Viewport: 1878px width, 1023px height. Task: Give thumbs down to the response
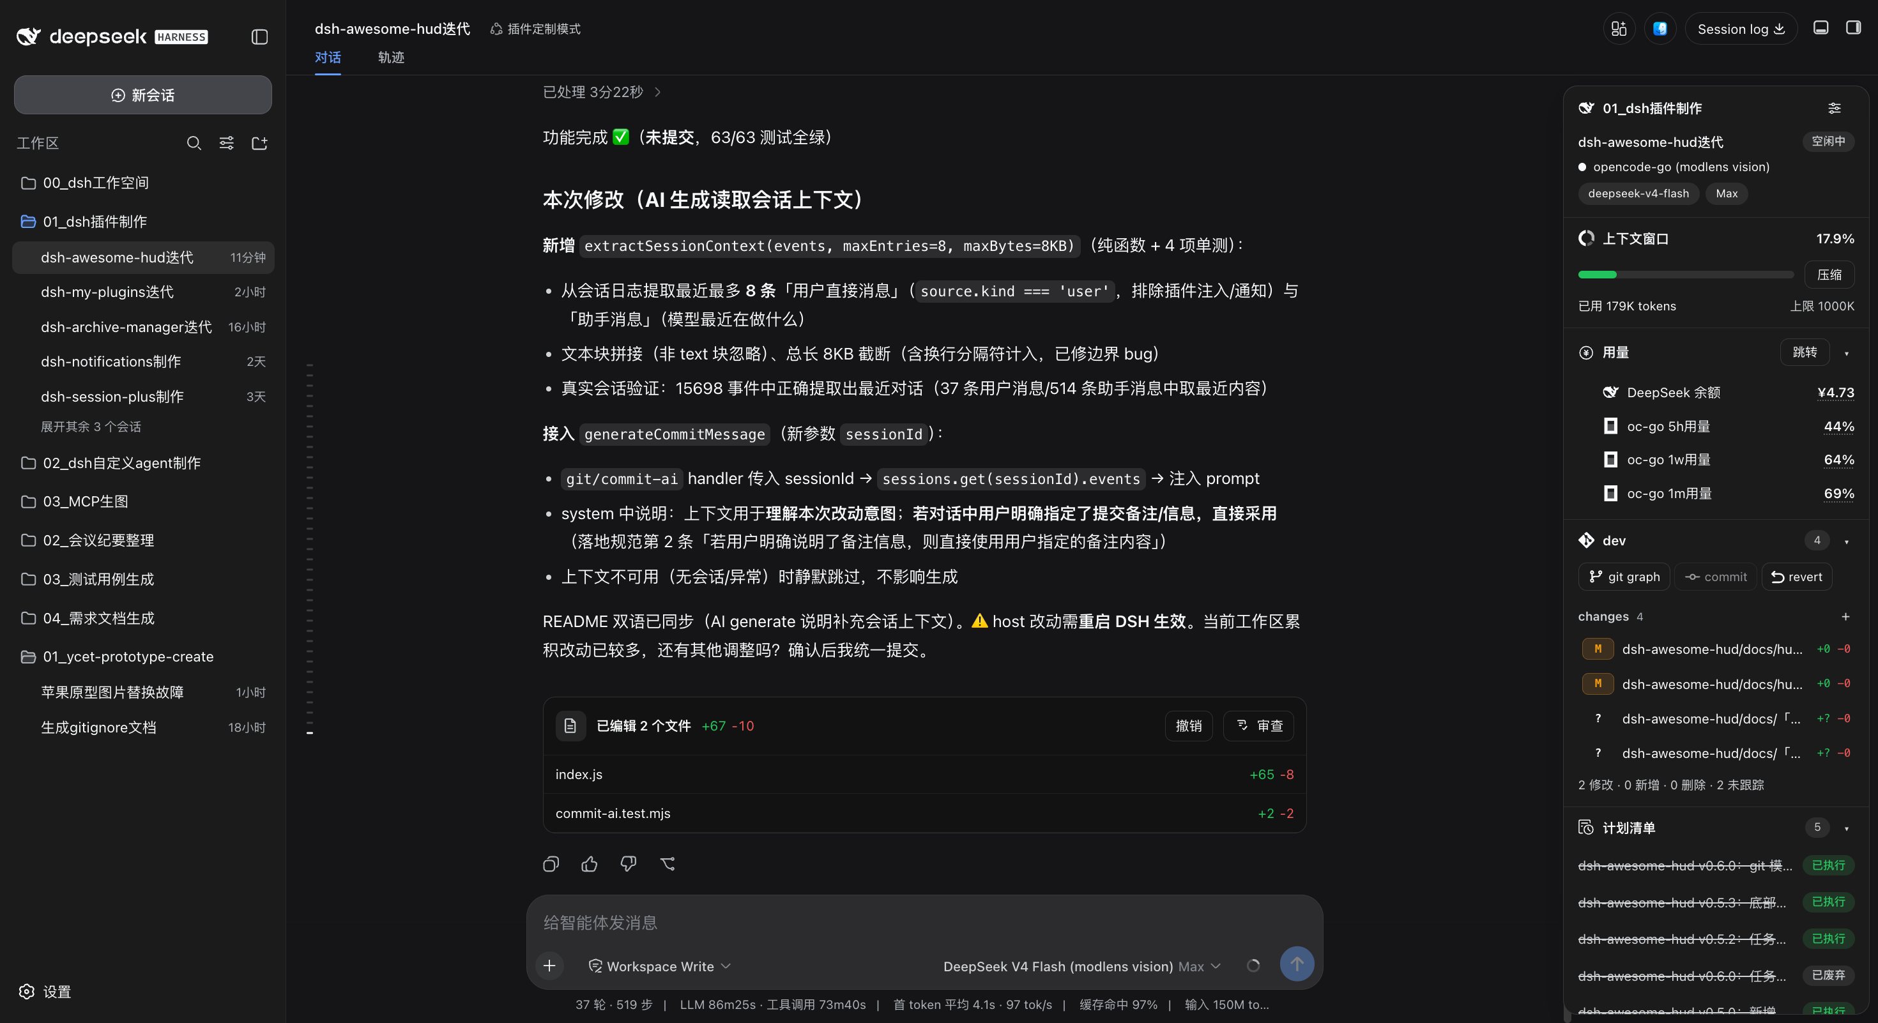pyautogui.click(x=628, y=864)
